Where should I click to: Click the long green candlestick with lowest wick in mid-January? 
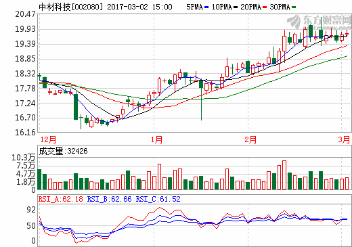coord(201,100)
